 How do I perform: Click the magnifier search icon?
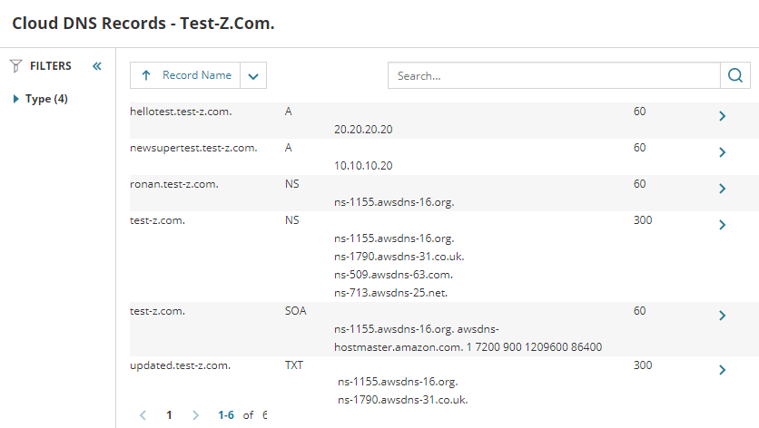[x=734, y=76]
